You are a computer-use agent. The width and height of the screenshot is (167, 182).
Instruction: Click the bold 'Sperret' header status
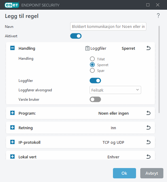128,49
